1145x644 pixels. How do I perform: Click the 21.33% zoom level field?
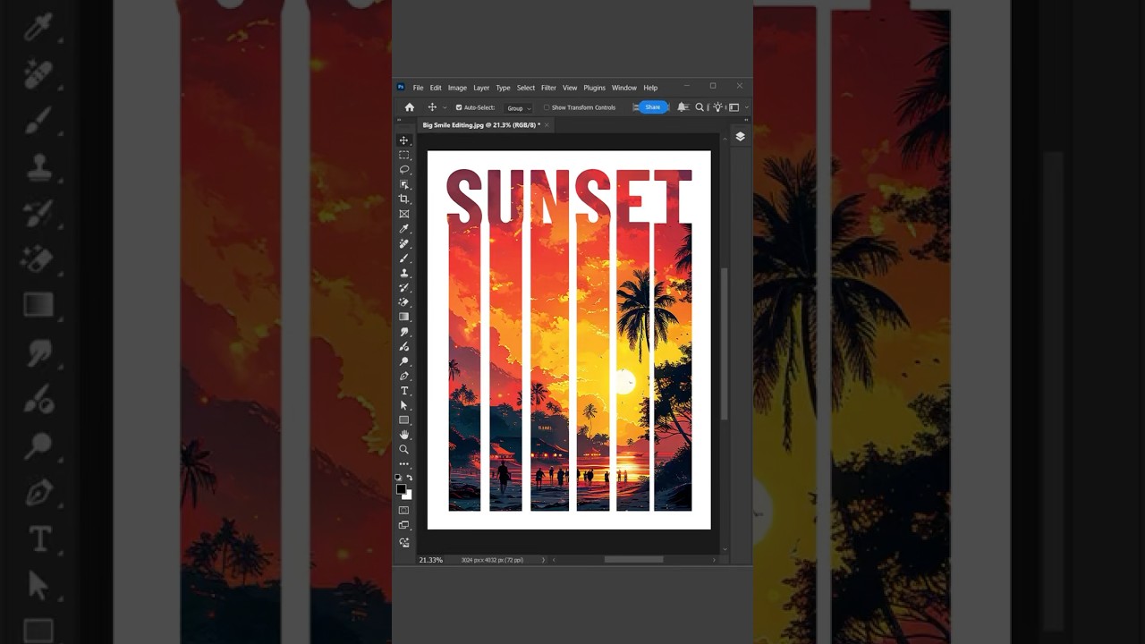[431, 560]
